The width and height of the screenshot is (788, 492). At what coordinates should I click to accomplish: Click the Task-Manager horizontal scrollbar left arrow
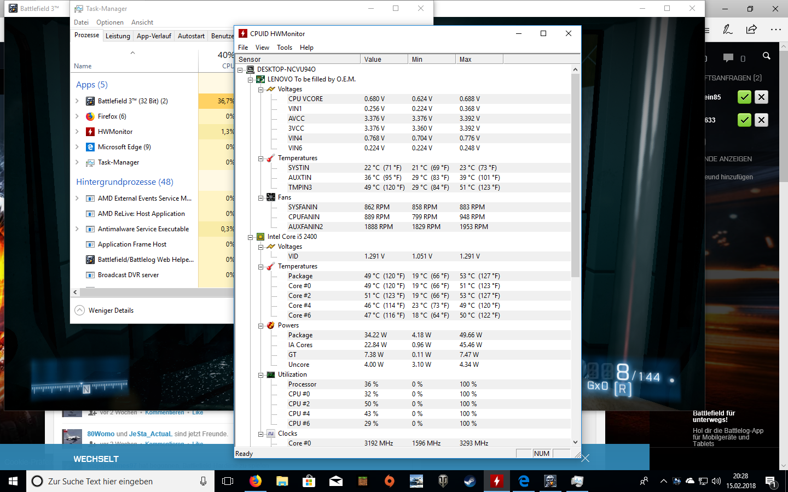[76, 292]
